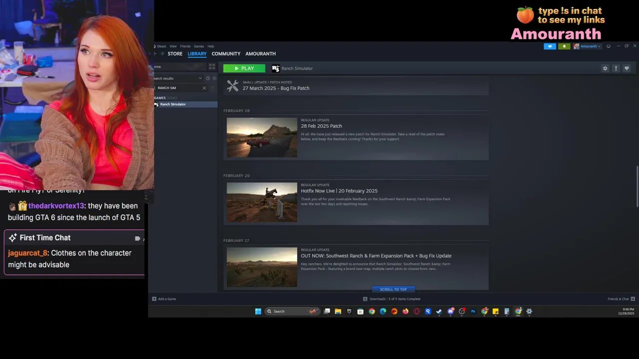
Task: Open the Friends menu
Action: (x=185, y=46)
